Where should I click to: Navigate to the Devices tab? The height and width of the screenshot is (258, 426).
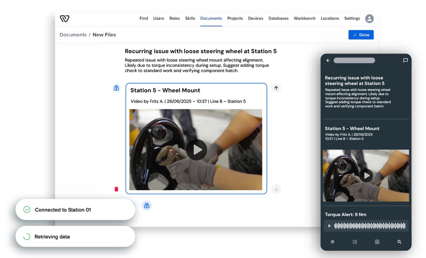[x=255, y=18]
